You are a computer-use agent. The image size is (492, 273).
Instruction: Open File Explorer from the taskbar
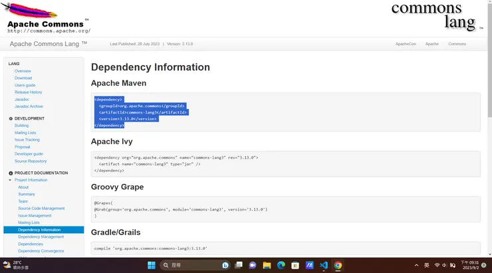[x=267, y=266]
